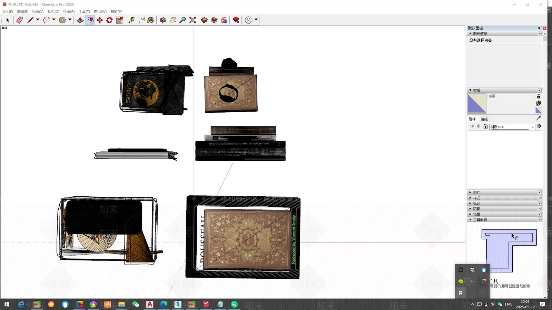Expand the 标记 tags panel
The image size is (552, 310).
[470, 203]
